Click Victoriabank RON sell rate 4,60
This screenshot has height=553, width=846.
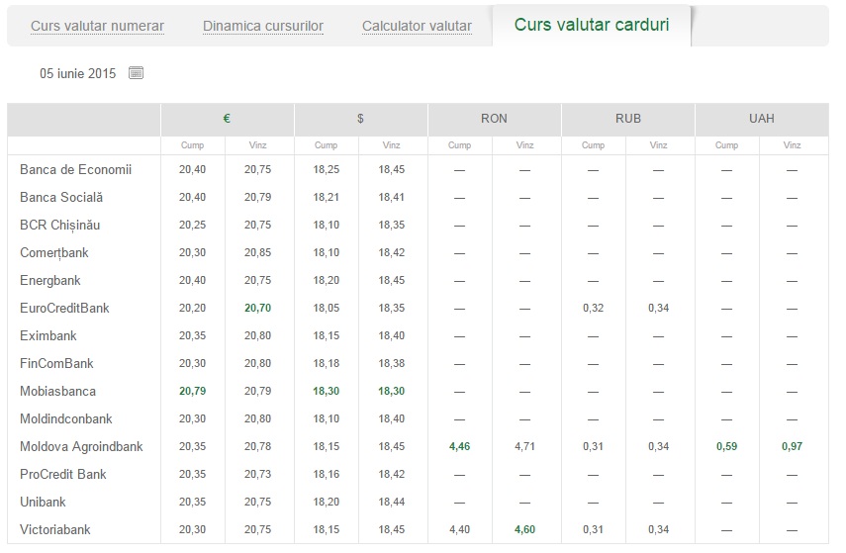point(525,530)
